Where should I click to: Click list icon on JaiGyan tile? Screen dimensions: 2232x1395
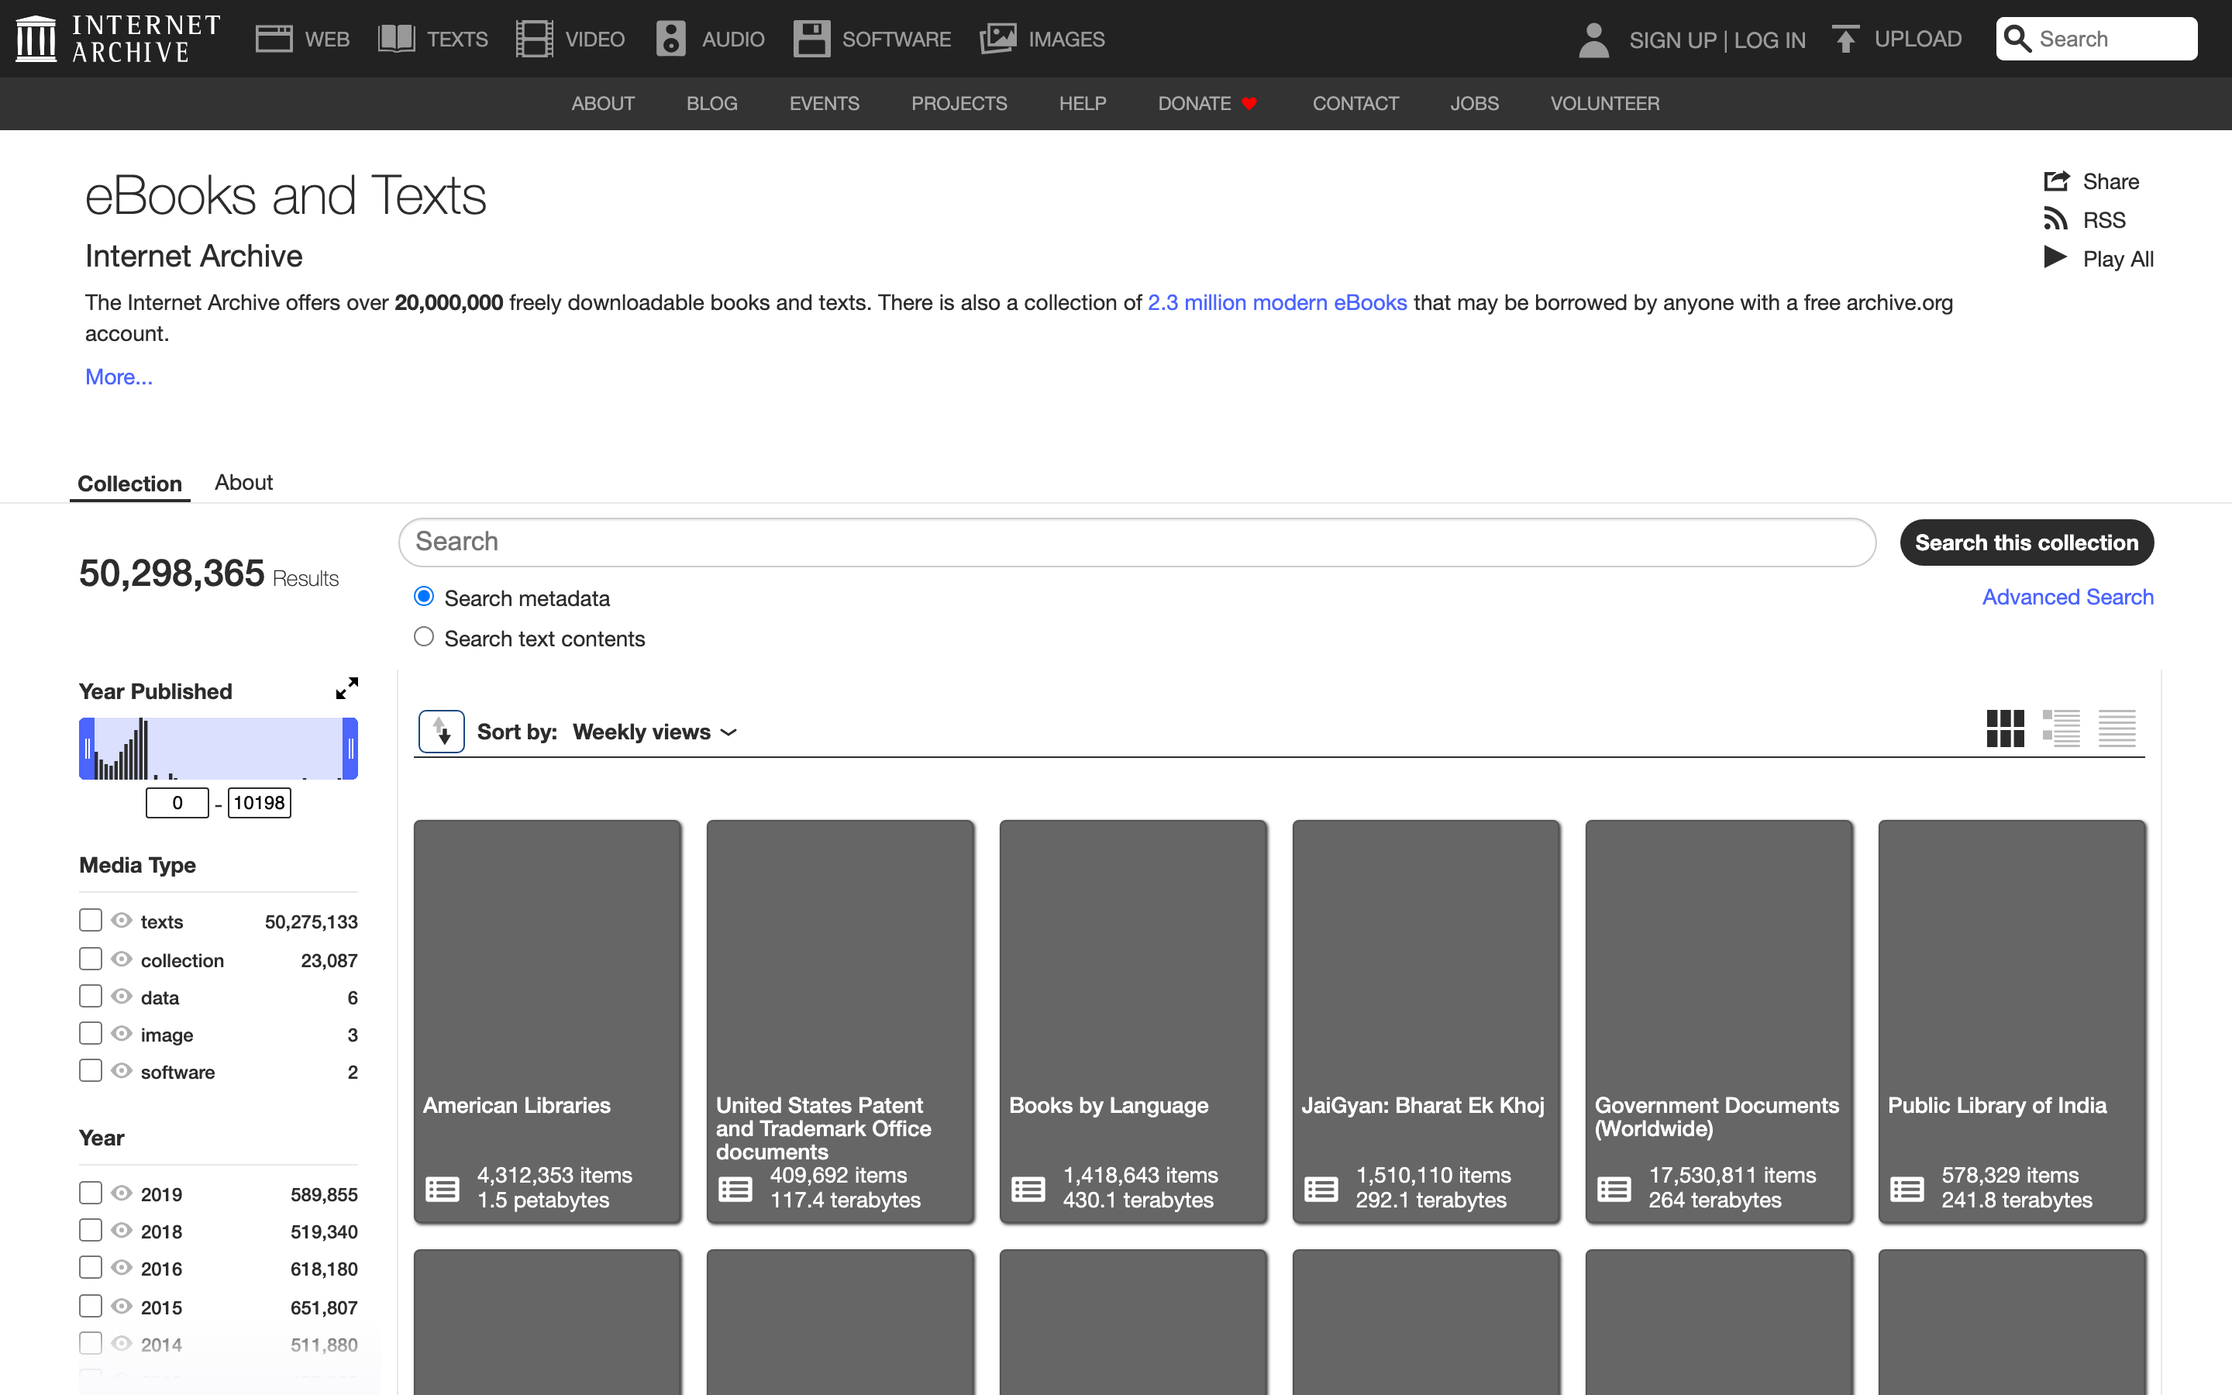tap(1321, 1188)
